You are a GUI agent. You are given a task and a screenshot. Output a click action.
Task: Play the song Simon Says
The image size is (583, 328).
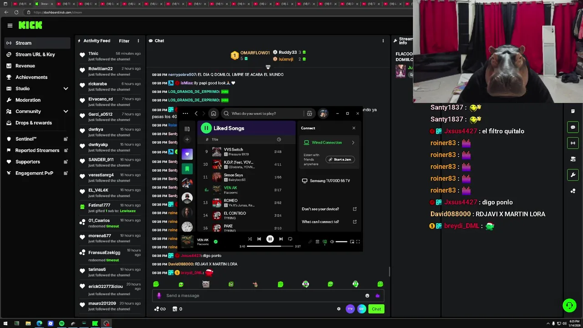tap(246, 177)
